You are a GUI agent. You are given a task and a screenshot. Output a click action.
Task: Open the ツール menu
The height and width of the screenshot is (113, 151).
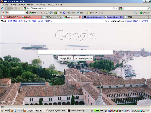pyautogui.click(x=51, y=5)
